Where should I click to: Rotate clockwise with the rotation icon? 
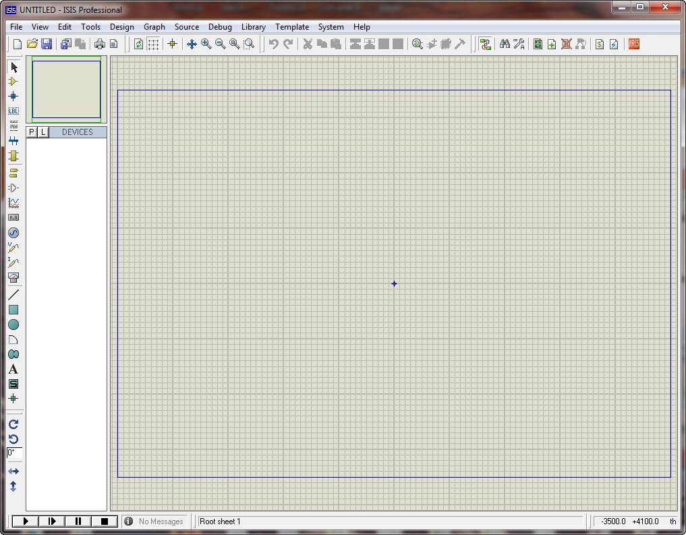pyautogui.click(x=13, y=424)
